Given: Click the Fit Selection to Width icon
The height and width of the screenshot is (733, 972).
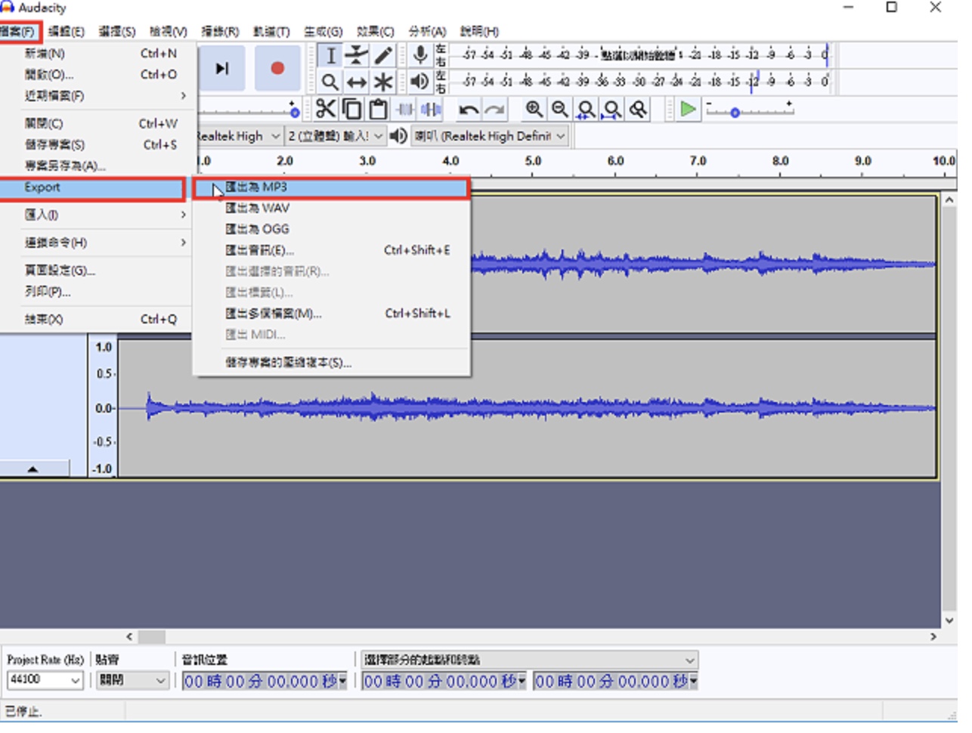Looking at the screenshot, I should coord(586,110).
